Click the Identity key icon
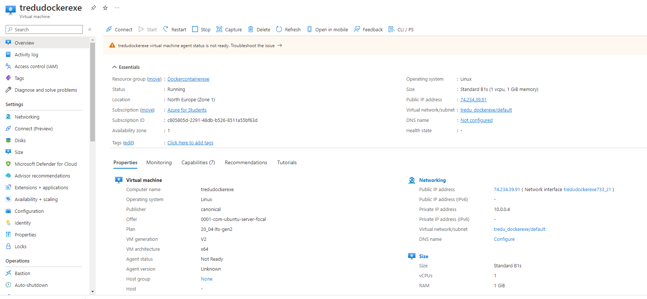 tap(8, 223)
